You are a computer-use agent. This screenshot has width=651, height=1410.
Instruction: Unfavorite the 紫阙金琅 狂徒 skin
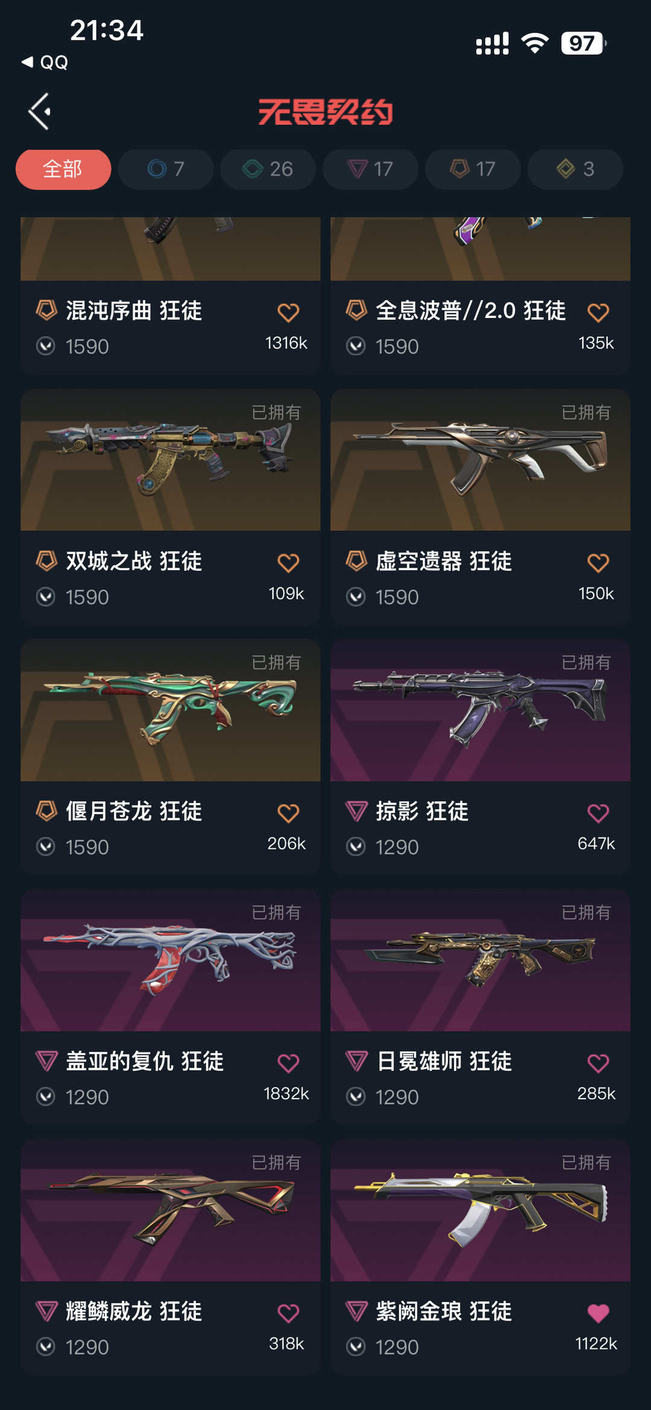tap(598, 1313)
